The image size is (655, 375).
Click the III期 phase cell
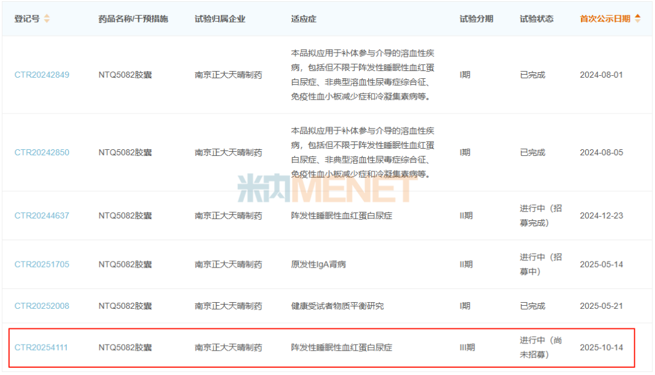tap(468, 348)
